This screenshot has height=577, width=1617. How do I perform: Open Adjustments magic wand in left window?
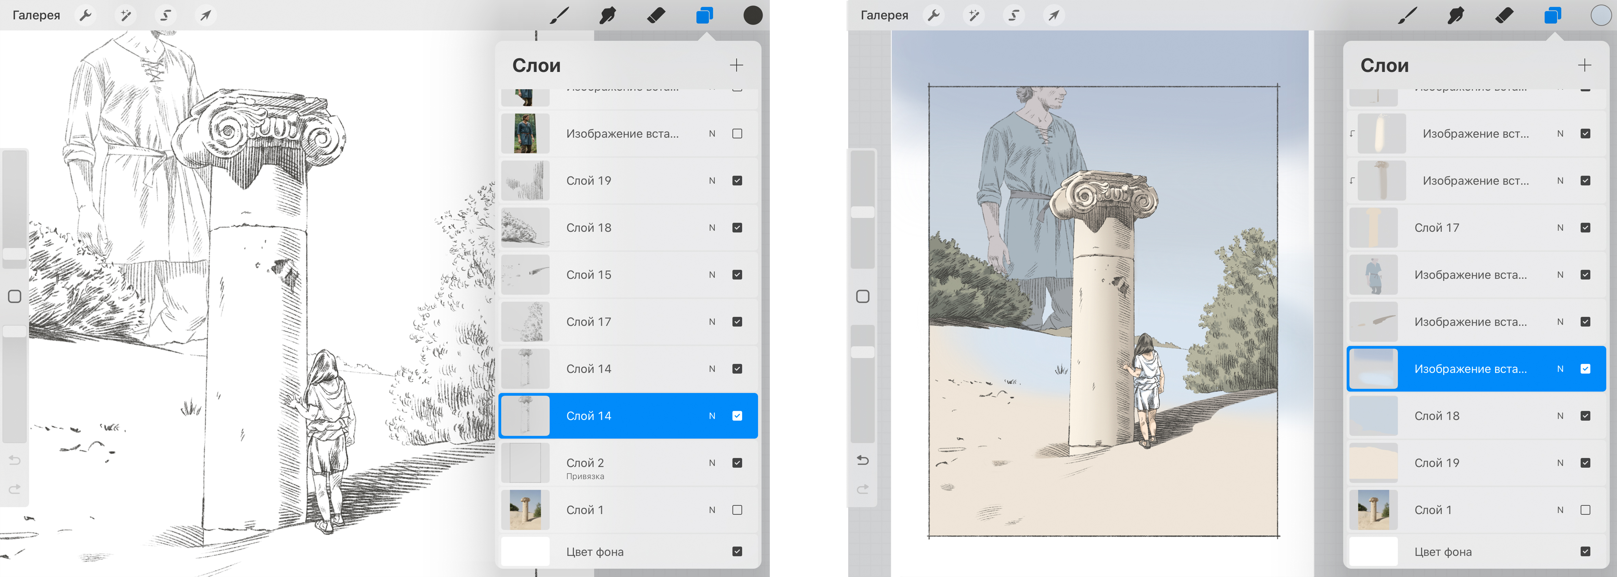126,15
